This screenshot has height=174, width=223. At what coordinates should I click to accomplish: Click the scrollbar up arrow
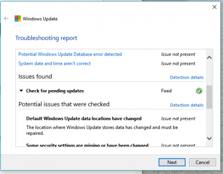(209, 58)
